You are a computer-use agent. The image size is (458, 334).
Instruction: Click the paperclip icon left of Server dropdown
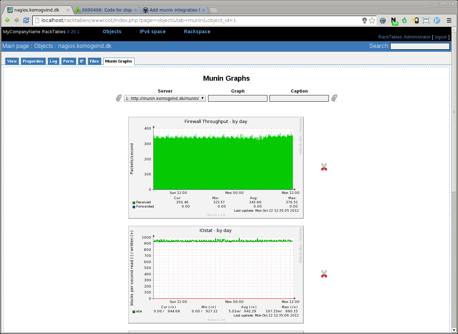pos(119,98)
